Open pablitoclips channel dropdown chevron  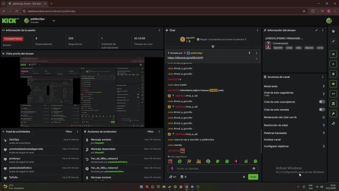coord(54,21)
